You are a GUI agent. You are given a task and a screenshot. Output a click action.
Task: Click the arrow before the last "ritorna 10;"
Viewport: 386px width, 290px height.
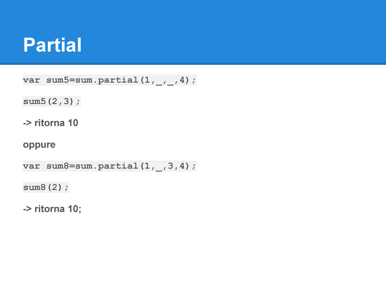tap(27, 209)
